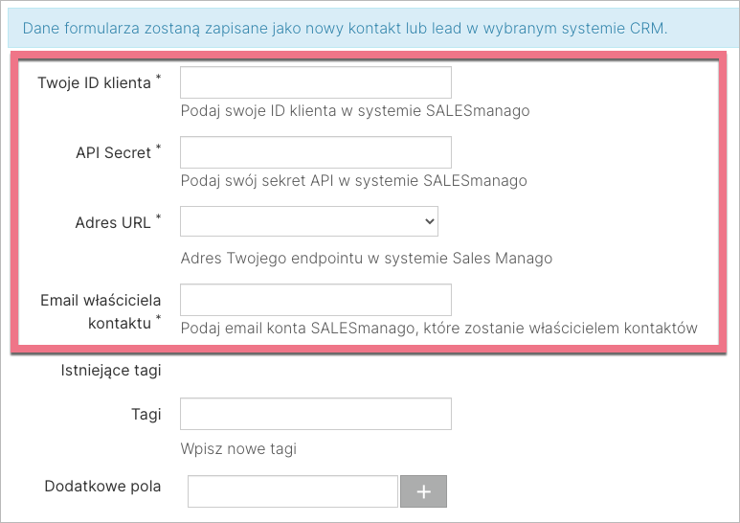740x523 pixels.
Task: Click the 'Podaj swój sekret API' hint
Action: pyautogui.click(x=353, y=180)
